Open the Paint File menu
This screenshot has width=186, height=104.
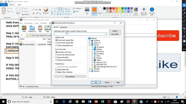point(4,5)
